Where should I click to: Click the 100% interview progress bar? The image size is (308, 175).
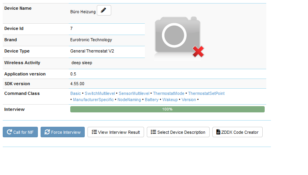(167, 109)
